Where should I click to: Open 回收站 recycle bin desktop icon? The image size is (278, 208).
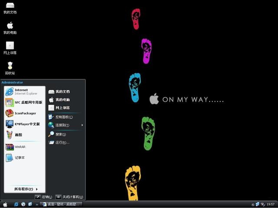(x=10, y=68)
